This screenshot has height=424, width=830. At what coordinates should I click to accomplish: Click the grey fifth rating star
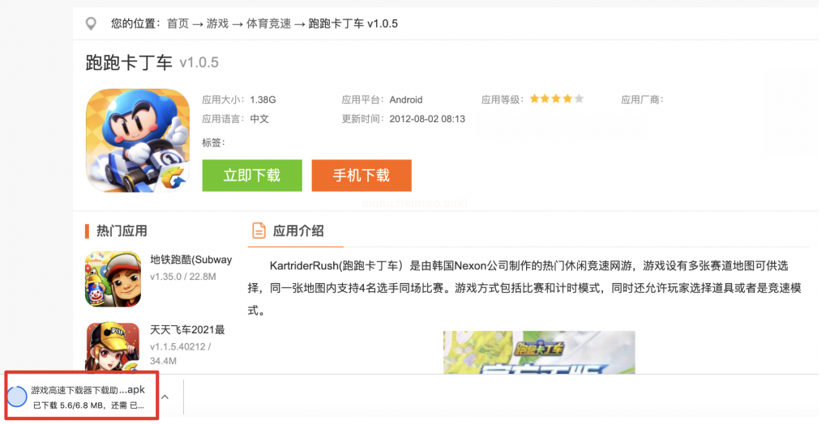click(579, 100)
